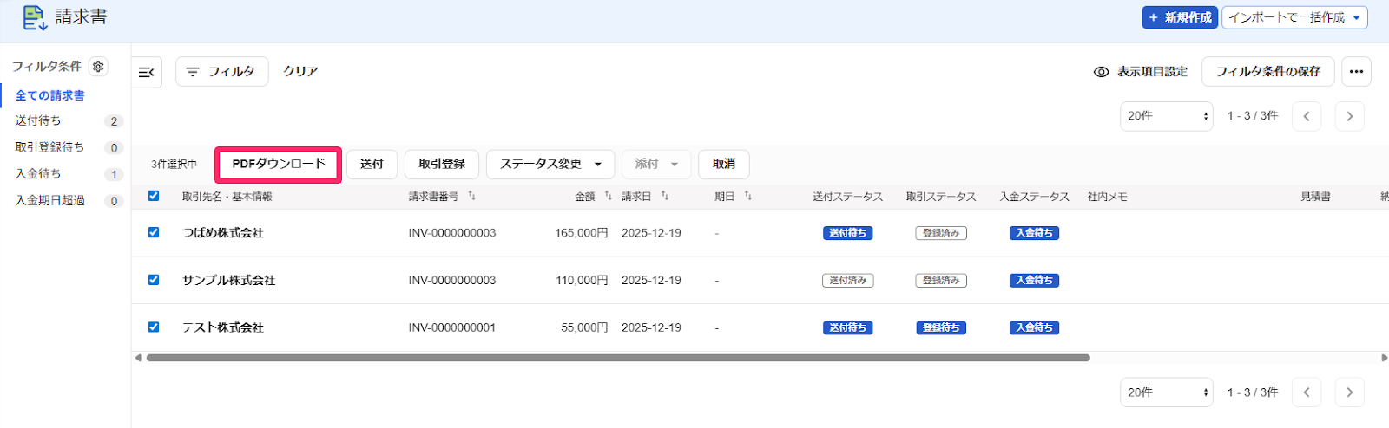Open the 添付 dropdown
Screen dimensions: 1389x428
[x=656, y=165]
